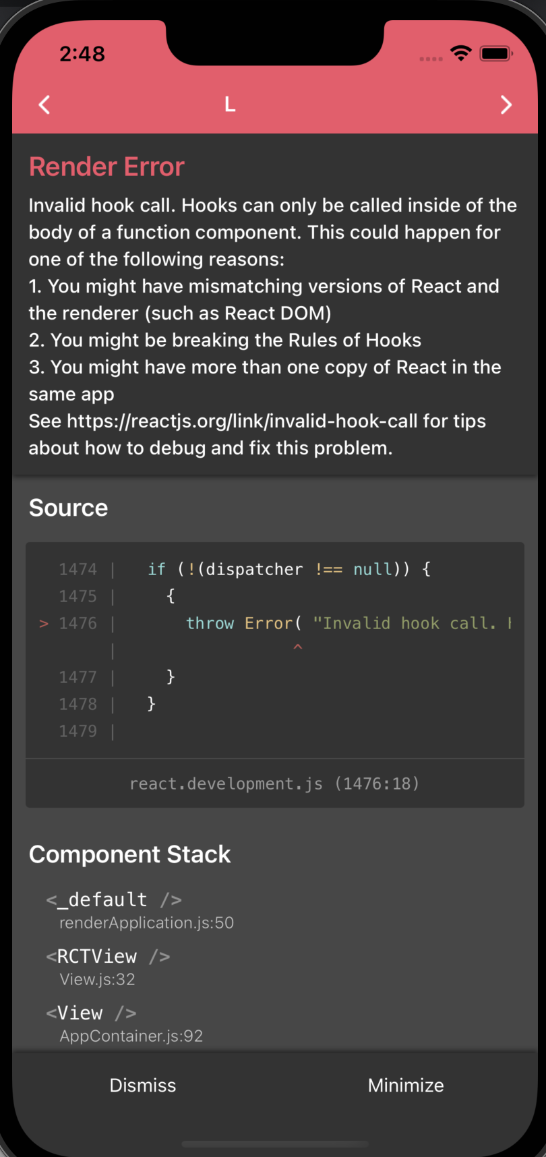This screenshot has height=1157, width=546.
Task: Select the Source section heading
Action: click(x=68, y=508)
